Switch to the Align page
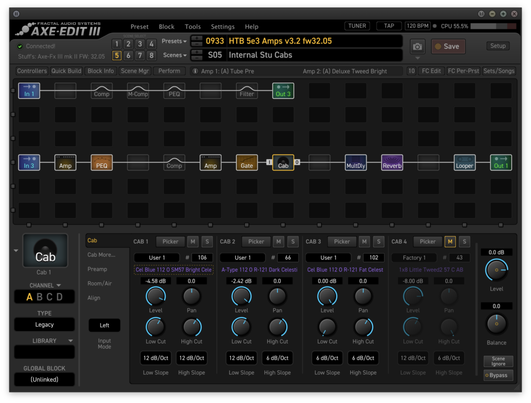This screenshot has height=403, width=531. [x=94, y=298]
